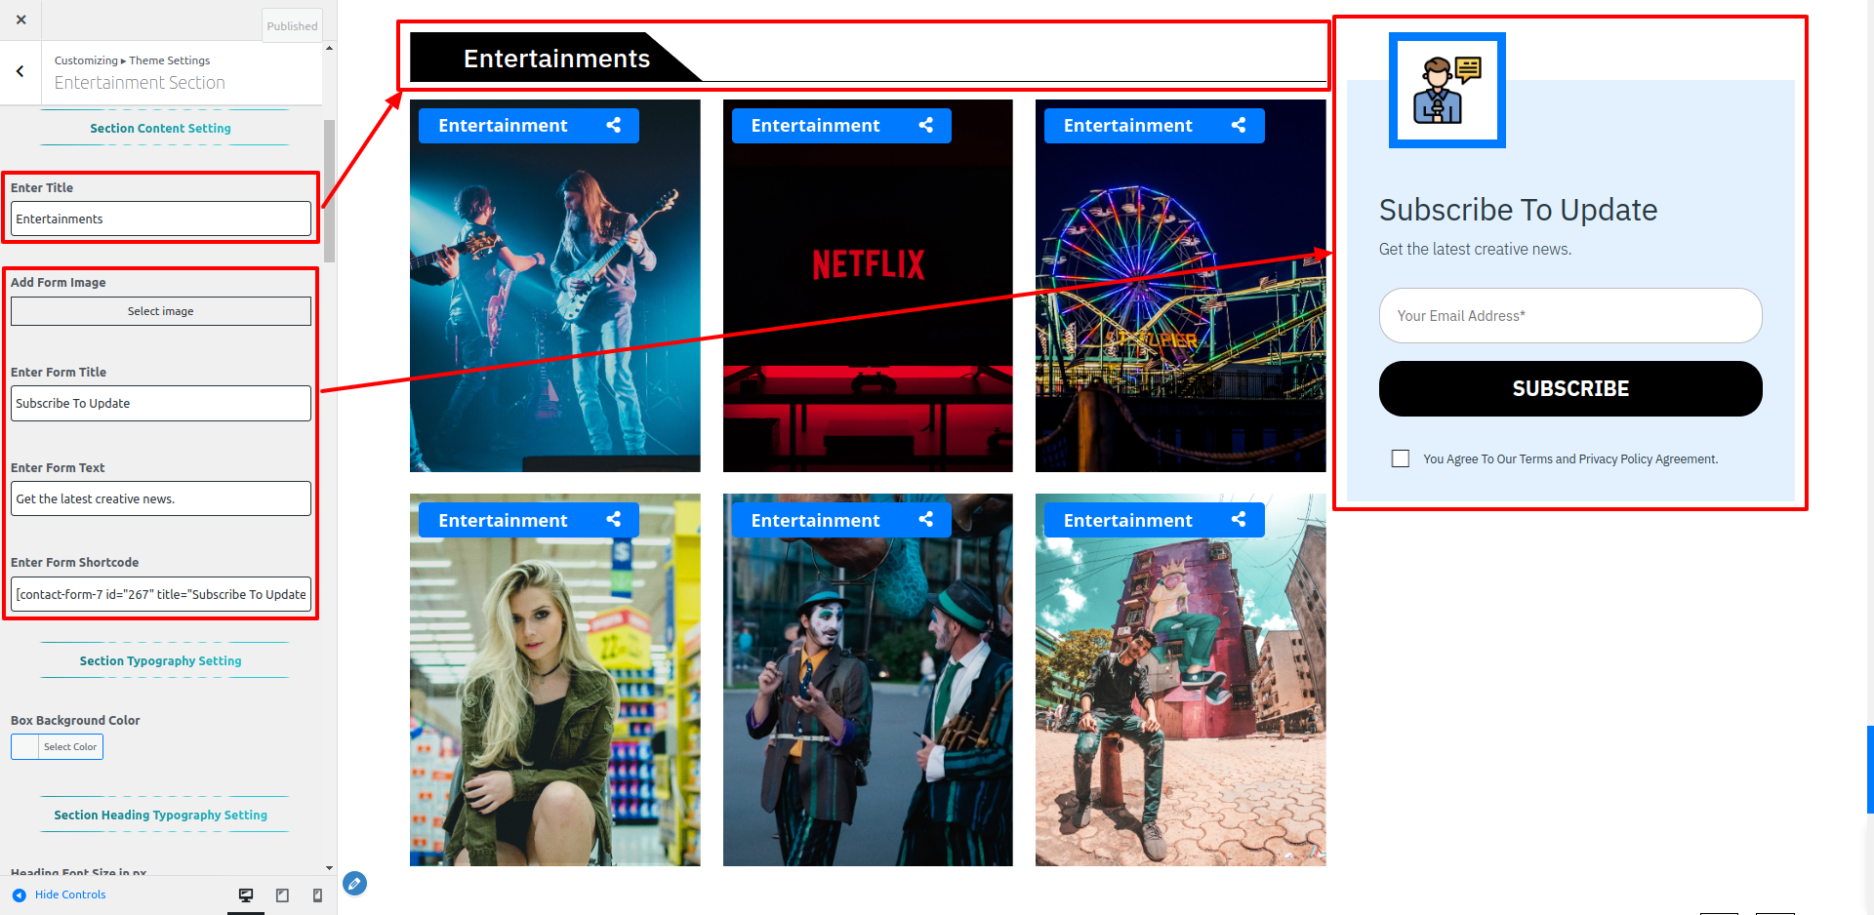Click the share icon on the clown Entertainment card
1874x915 pixels.
click(926, 520)
